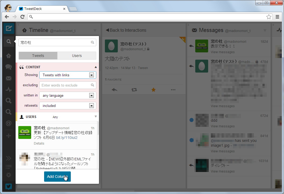Retweet the 窓の杜（テスト） tweet
The width and height of the screenshot is (284, 194).
pyautogui.click(x=134, y=90)
